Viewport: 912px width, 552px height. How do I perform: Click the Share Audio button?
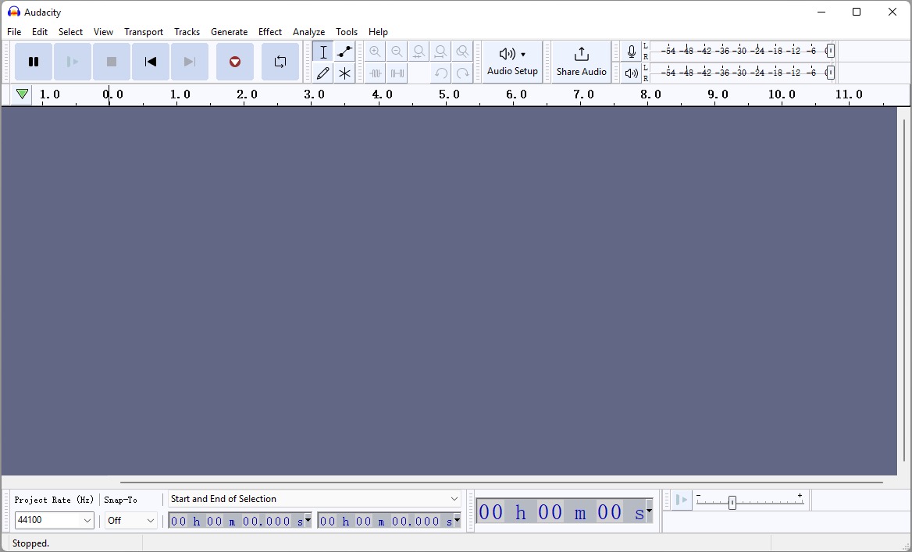pyautogui.click(x=581, y=62)
